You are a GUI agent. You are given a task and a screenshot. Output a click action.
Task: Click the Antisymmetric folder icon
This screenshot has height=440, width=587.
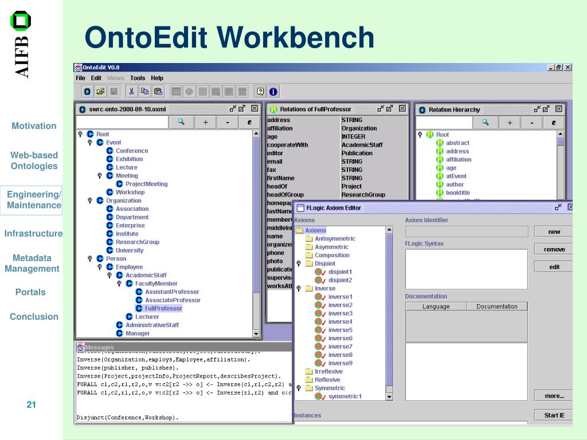309,239
